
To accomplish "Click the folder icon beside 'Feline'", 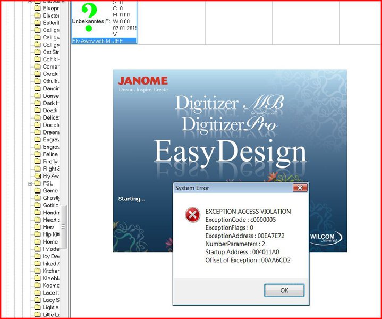I will tap(38, 154).
